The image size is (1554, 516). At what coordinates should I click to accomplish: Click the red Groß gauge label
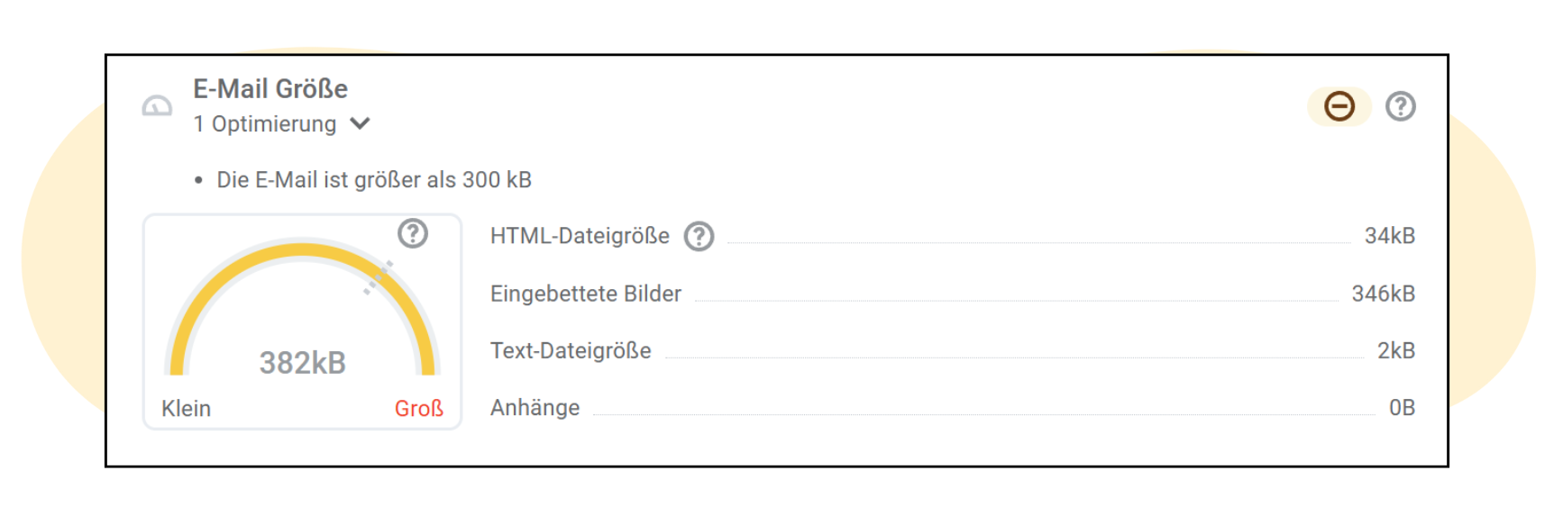[x=418, y=409]
